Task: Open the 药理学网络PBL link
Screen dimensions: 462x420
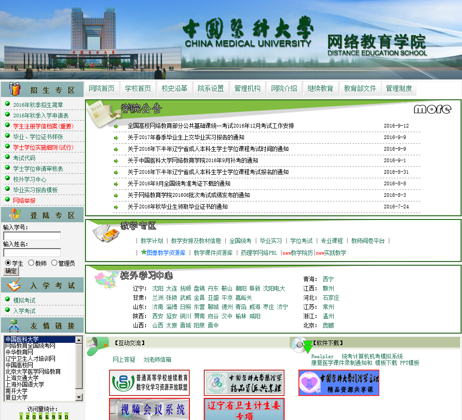Action: point(259,253)
